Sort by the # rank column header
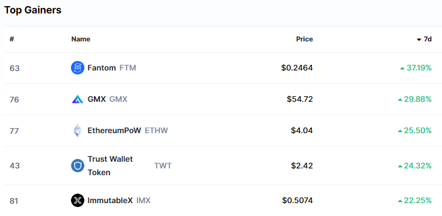Image resolution: width=442 pixels, height=216 pixels. [x=12, y=39]
